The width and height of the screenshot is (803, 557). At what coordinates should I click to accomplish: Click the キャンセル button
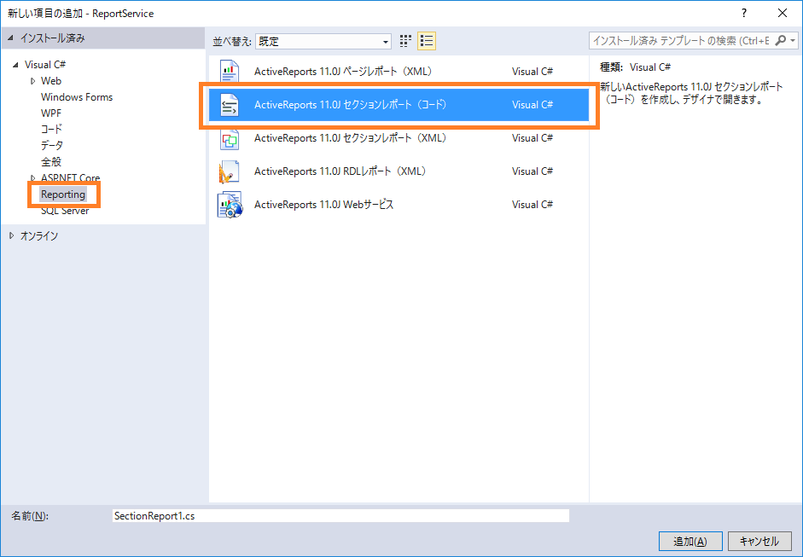point(759,541)
